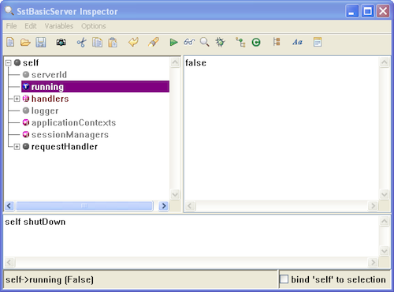
Task: Click the pink icon beside applicationContexts
Action: coord(26,122)
